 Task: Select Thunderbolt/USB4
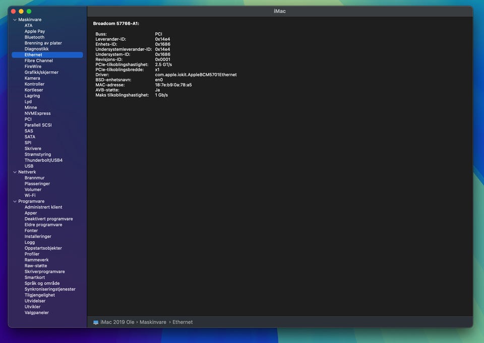coord(43,160)
